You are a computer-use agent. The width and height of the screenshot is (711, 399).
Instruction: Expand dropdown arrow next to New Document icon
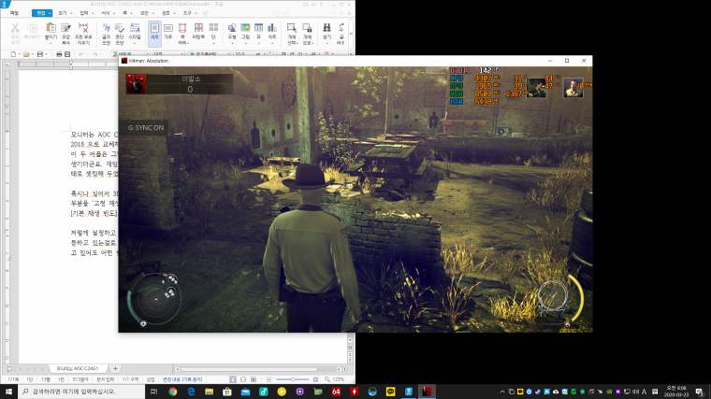pos(20,54)
